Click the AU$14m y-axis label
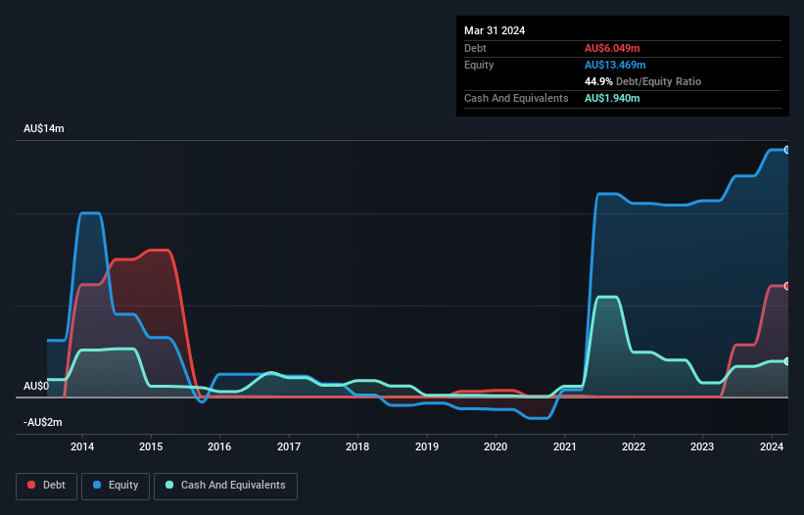This screenshot has width=804, height=515. (x=44, y=128)
